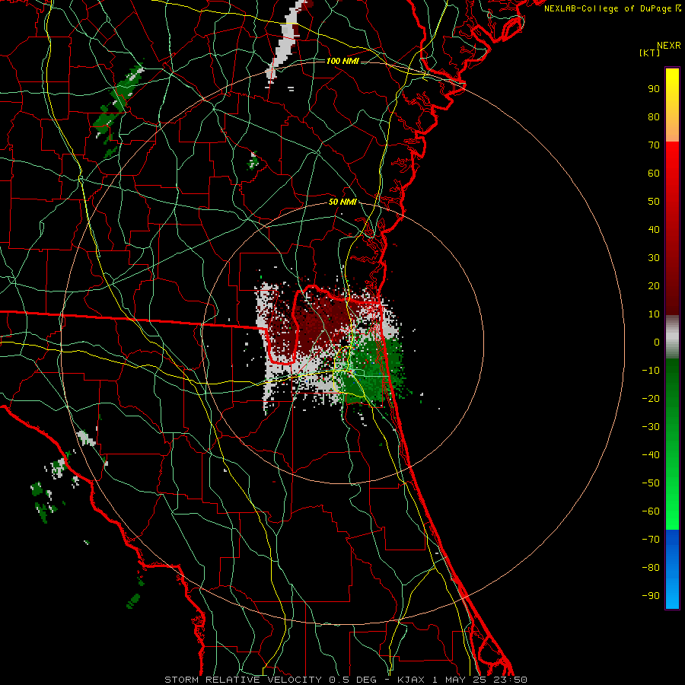Click the 30 knot label on the scale
This screenshot has width=685, height=685.
click(654, 258)
